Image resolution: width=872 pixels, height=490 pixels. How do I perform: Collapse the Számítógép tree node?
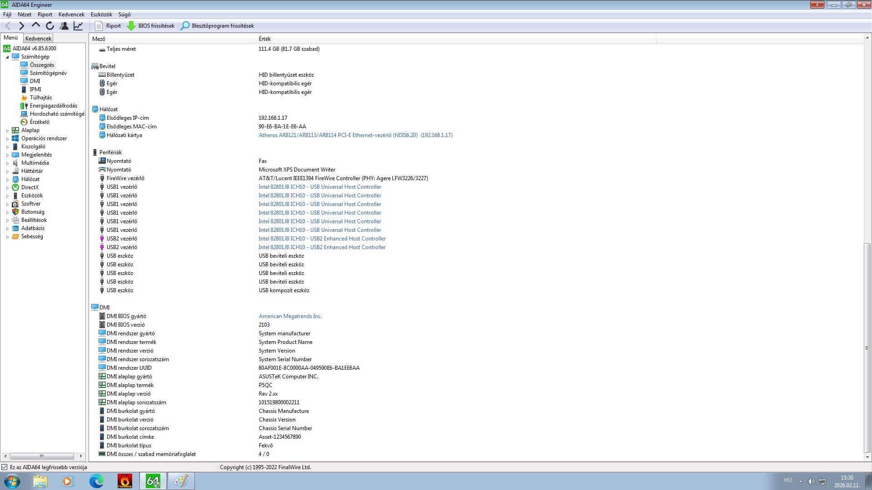click(7, 57)
